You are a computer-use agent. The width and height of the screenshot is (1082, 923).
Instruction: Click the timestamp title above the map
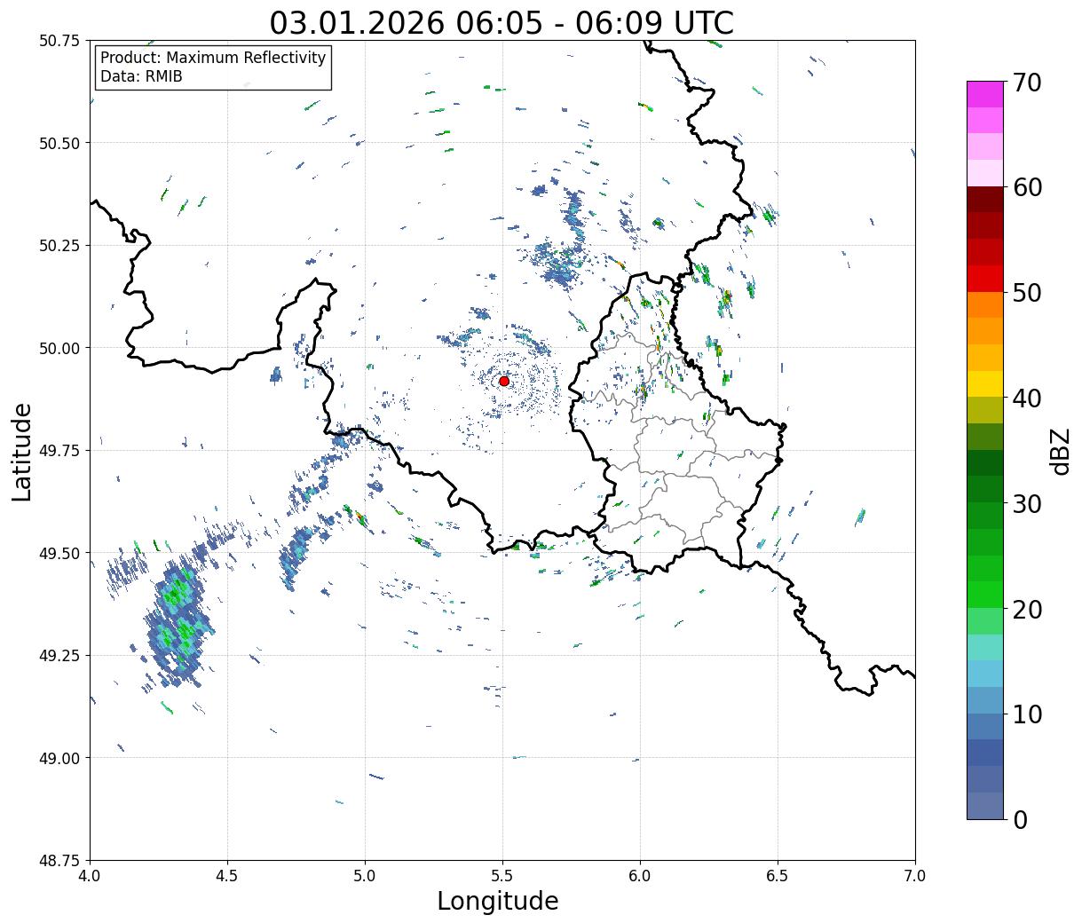[502, 22]
